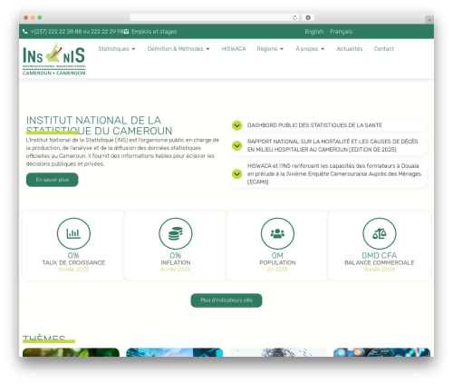Screen dimensions: 453x384
Task: Click the En 2025 text
Action: click(x=277, y=270)
